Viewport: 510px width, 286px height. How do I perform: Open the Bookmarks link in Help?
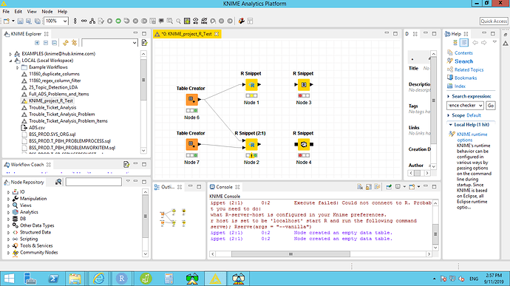(466, 78)
